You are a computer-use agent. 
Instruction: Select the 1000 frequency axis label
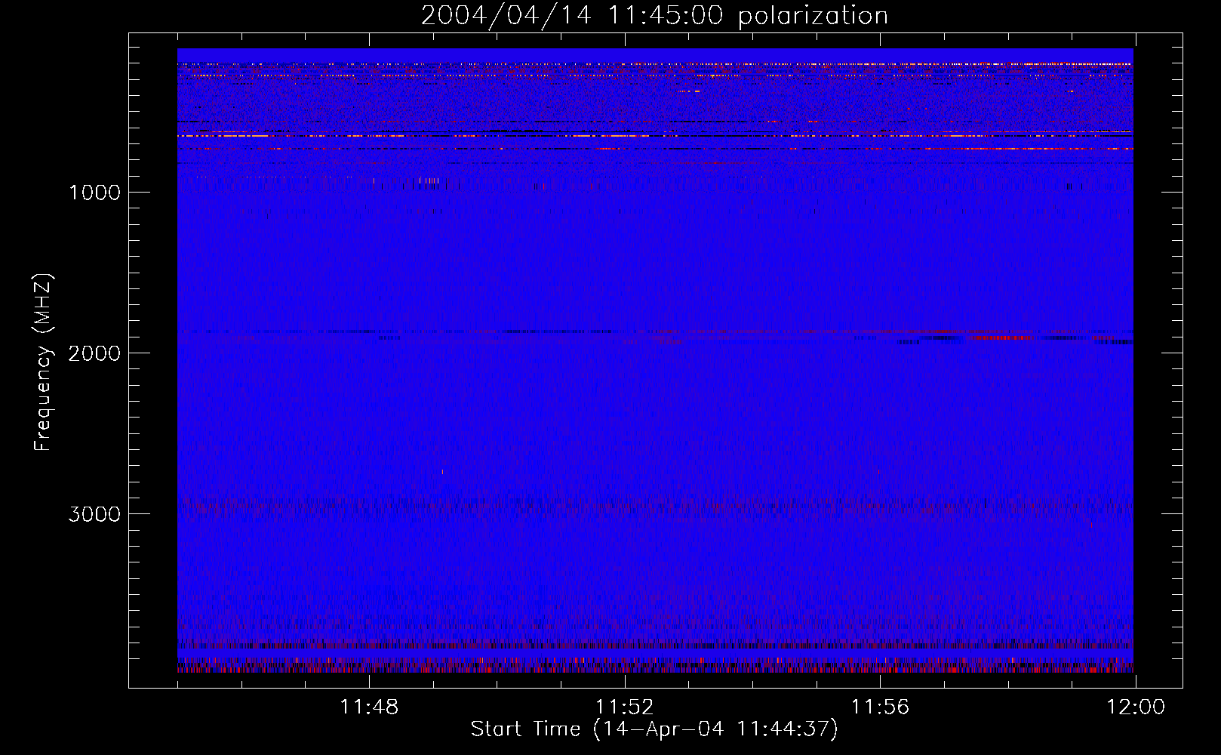coord(94,193)
